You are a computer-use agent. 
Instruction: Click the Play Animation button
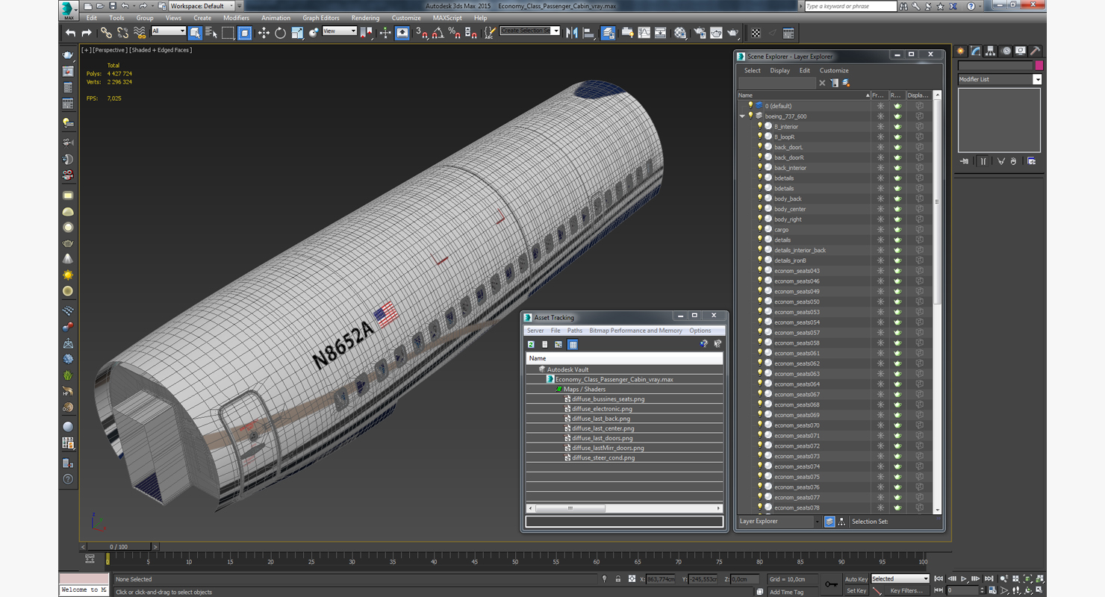(964, 579)
